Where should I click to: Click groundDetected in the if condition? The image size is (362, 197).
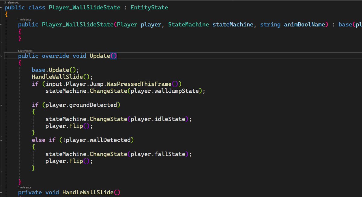coord(93,105)
